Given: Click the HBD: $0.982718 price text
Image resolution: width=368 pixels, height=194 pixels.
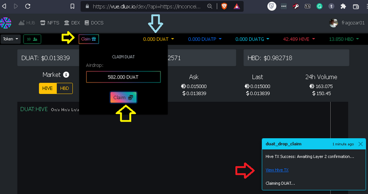Looking at the screenshot, I should pos(270,58).
